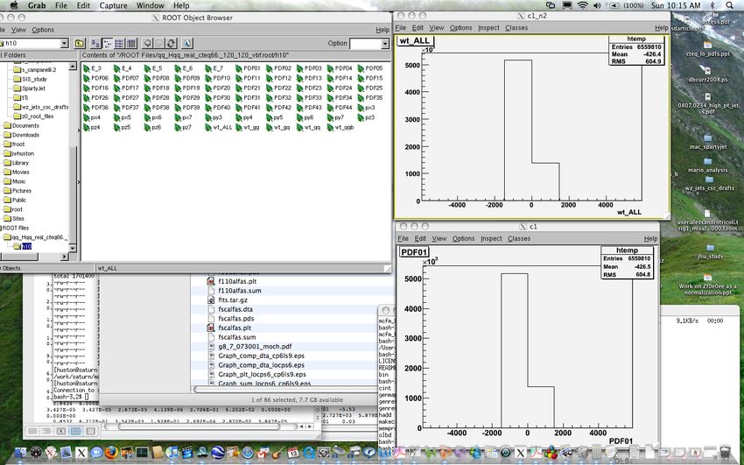
Task: Select the PDF44 leaf in browser contents
Action: pyautogui.click(x=340, y=108)
